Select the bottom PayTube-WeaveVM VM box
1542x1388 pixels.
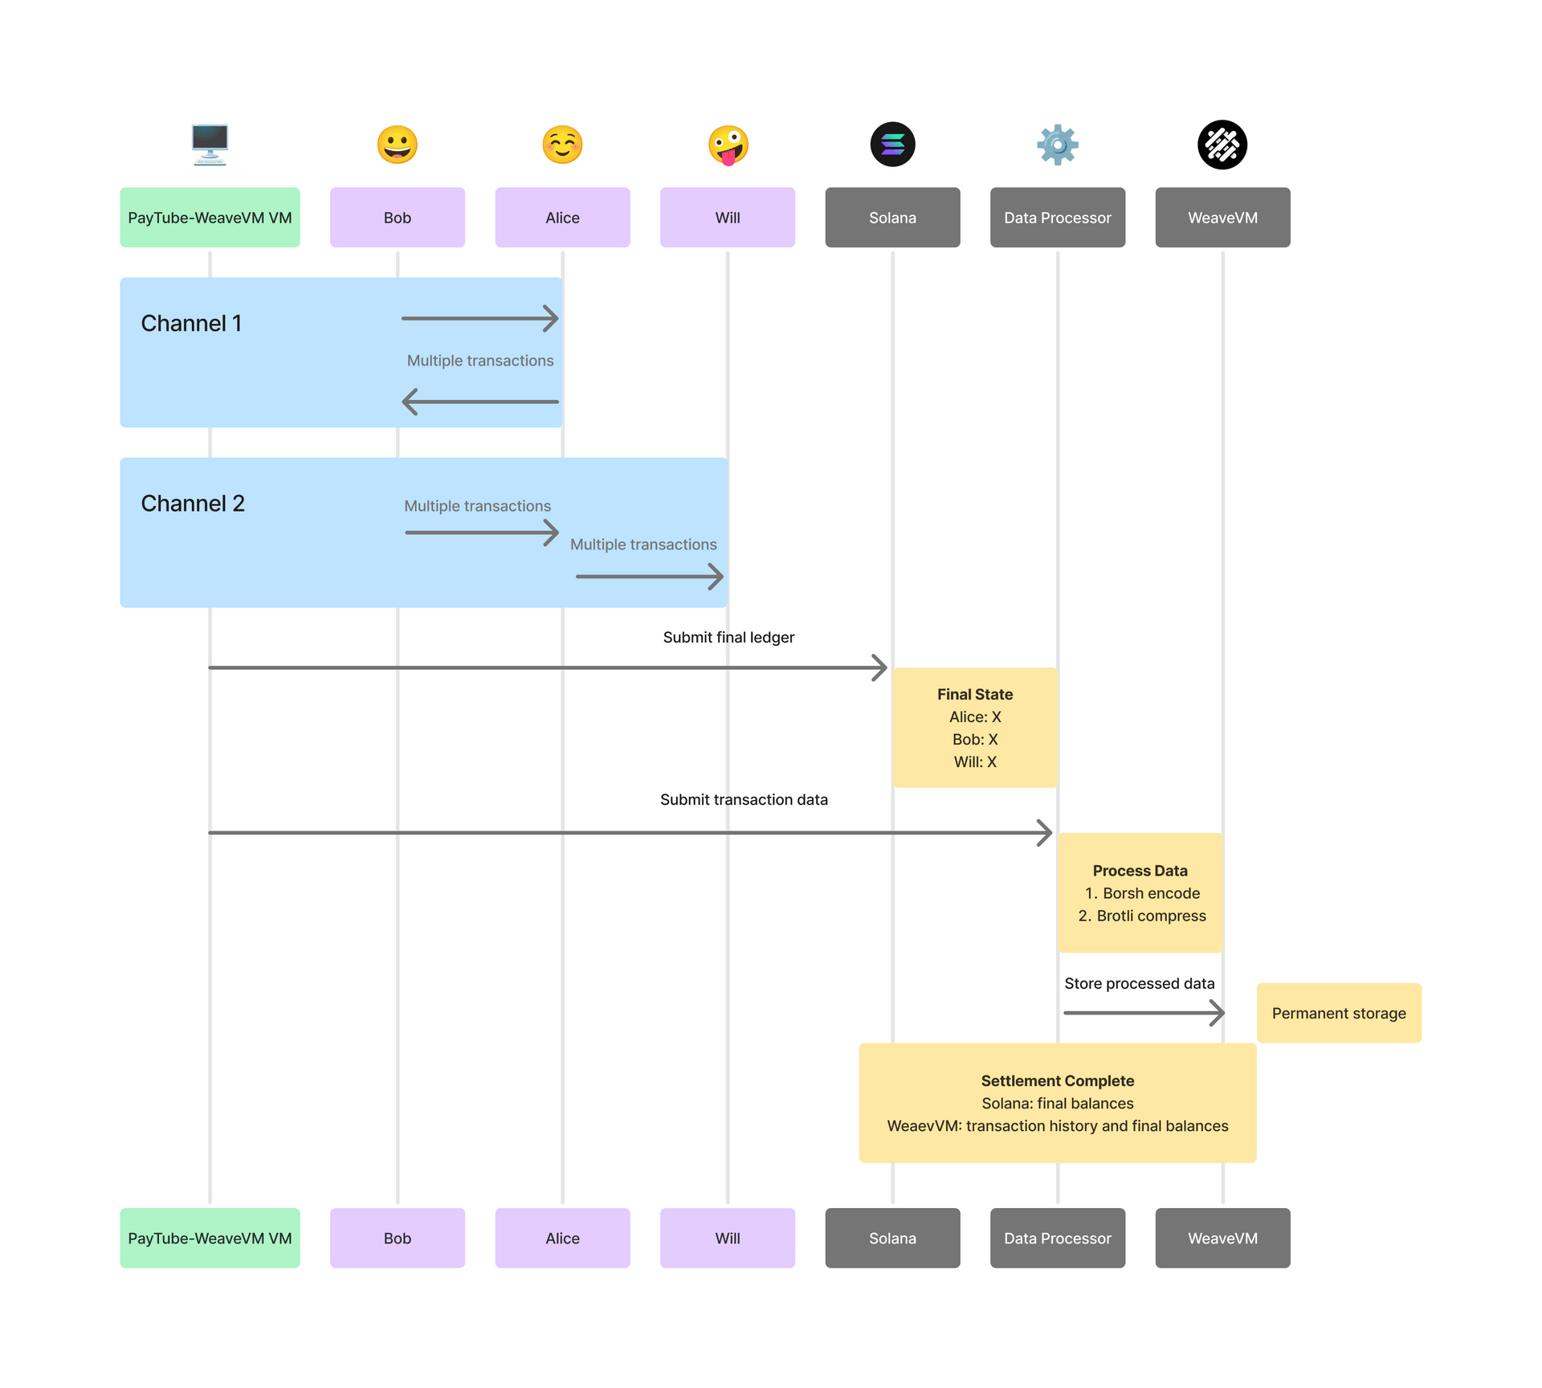(x=210, y=1238)
